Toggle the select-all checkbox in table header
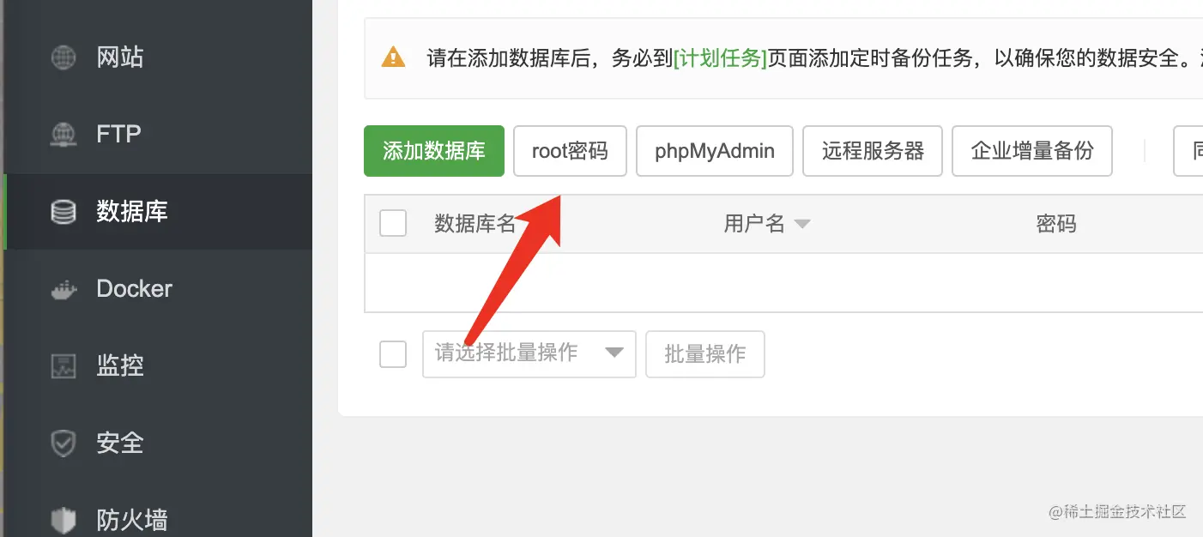Screen dimensions: 1203x537 393,224
